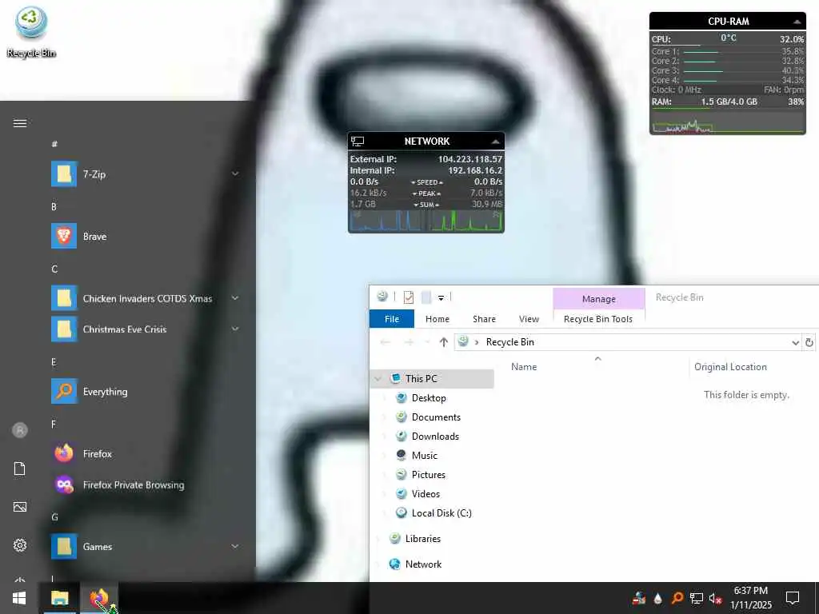Expand the Start menu hamburger button
Viewport: 819px width, 614px height.
20,123
